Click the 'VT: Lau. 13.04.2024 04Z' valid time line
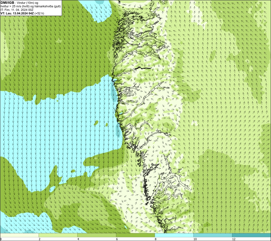Screen dimensions: 271x241 coord(17,13)
